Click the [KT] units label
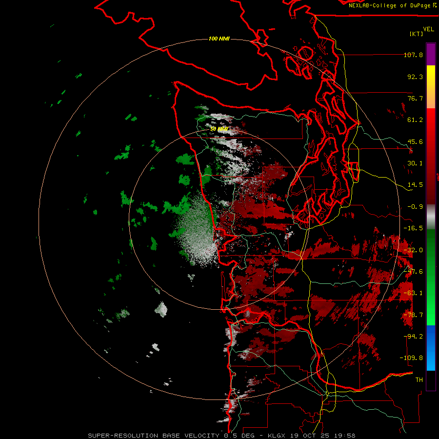439x439 pixels. 417,34
